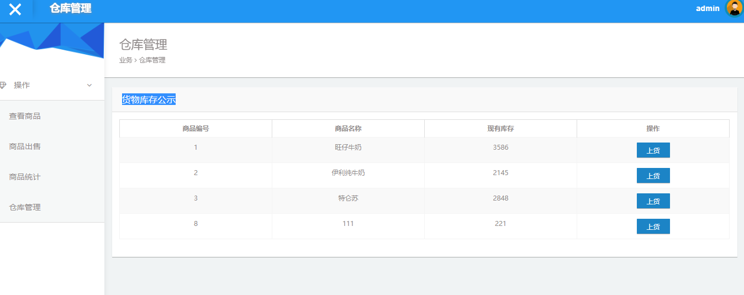Click product number 1 cell
Image resolution: width=744 pixels, height=295 pixels.
(196, 150)
